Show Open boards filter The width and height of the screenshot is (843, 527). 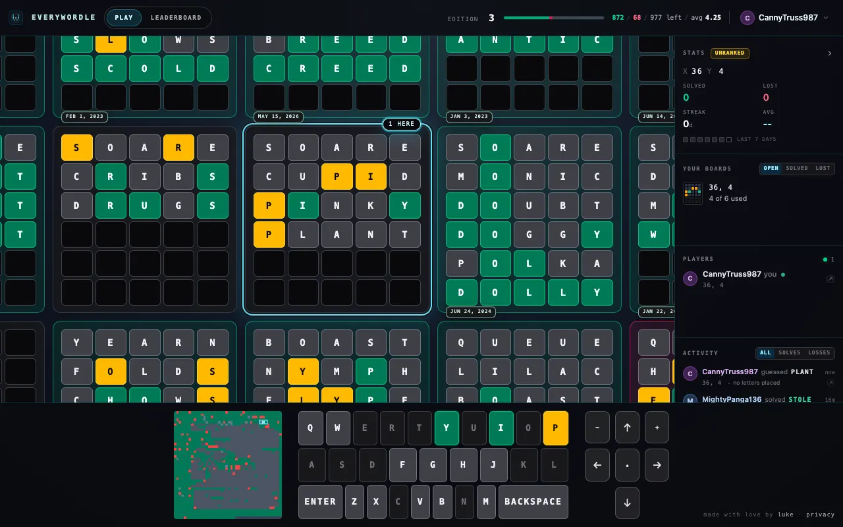point(771,168)
